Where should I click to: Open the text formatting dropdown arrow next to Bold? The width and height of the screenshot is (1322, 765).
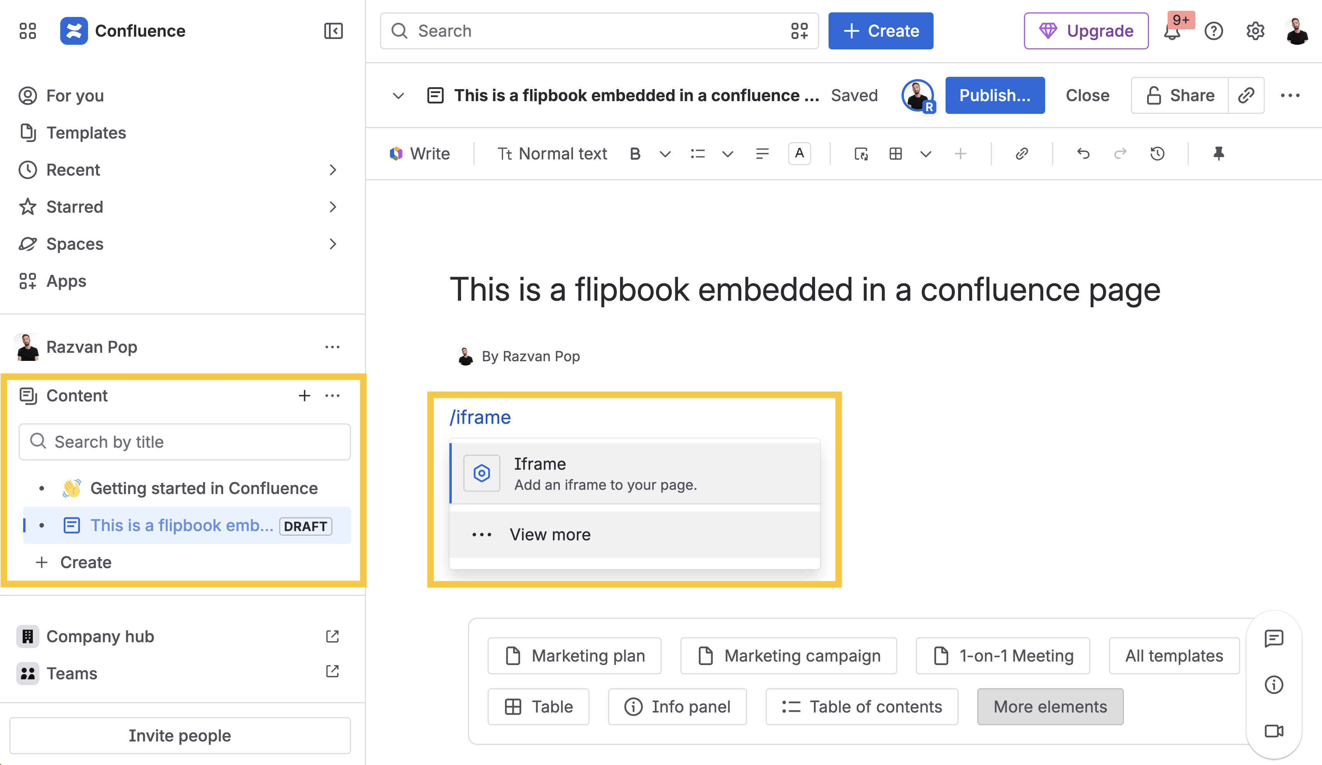[665, 154]
